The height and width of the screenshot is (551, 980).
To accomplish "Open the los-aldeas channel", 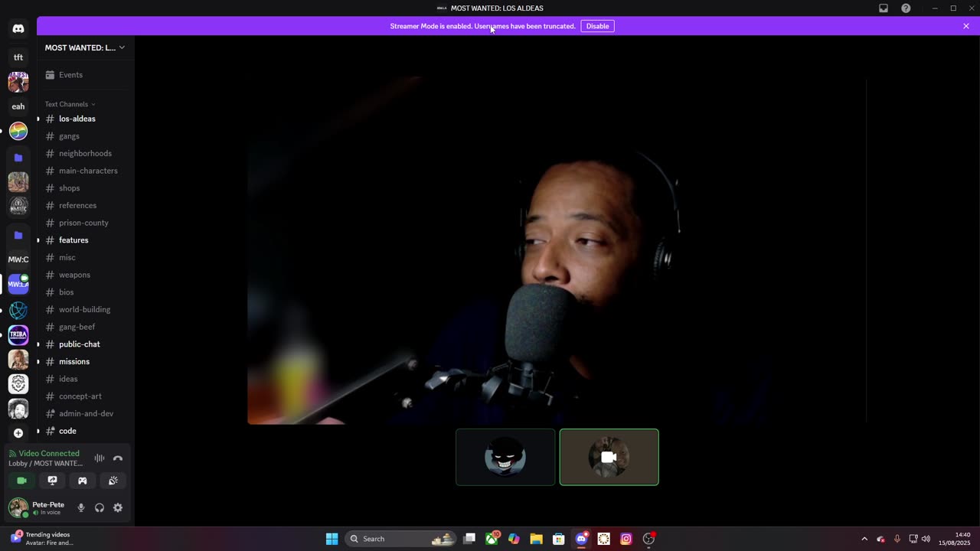I will click(85, 119).
